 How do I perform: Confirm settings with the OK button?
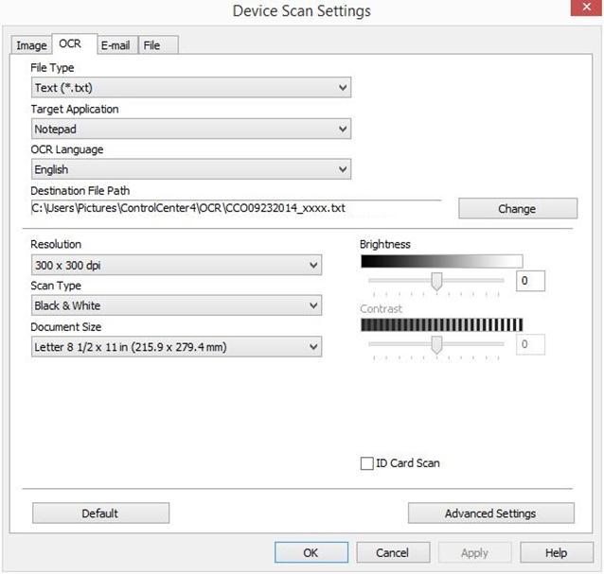311,552
